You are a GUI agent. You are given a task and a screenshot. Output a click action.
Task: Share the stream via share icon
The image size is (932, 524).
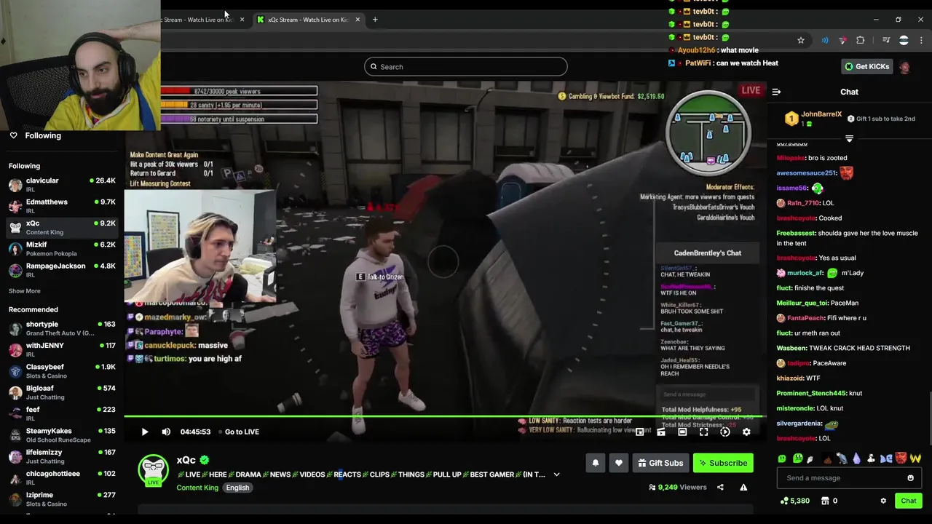pos(720,488)
